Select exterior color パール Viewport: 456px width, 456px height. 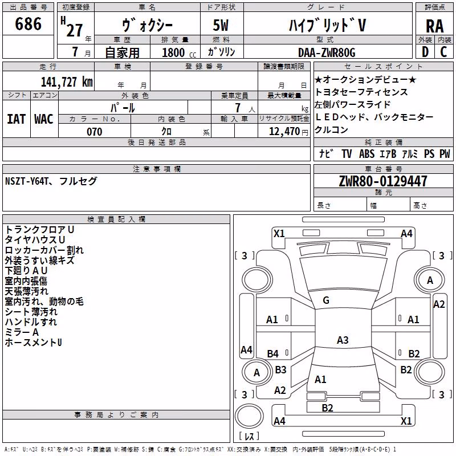click(123, 108)
